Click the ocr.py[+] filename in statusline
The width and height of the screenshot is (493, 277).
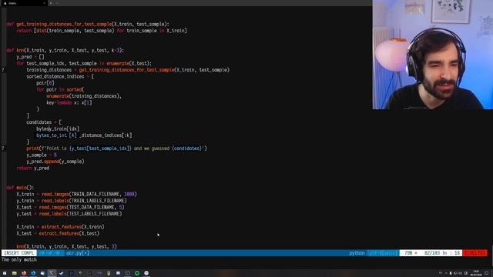(x=78, y=253)
